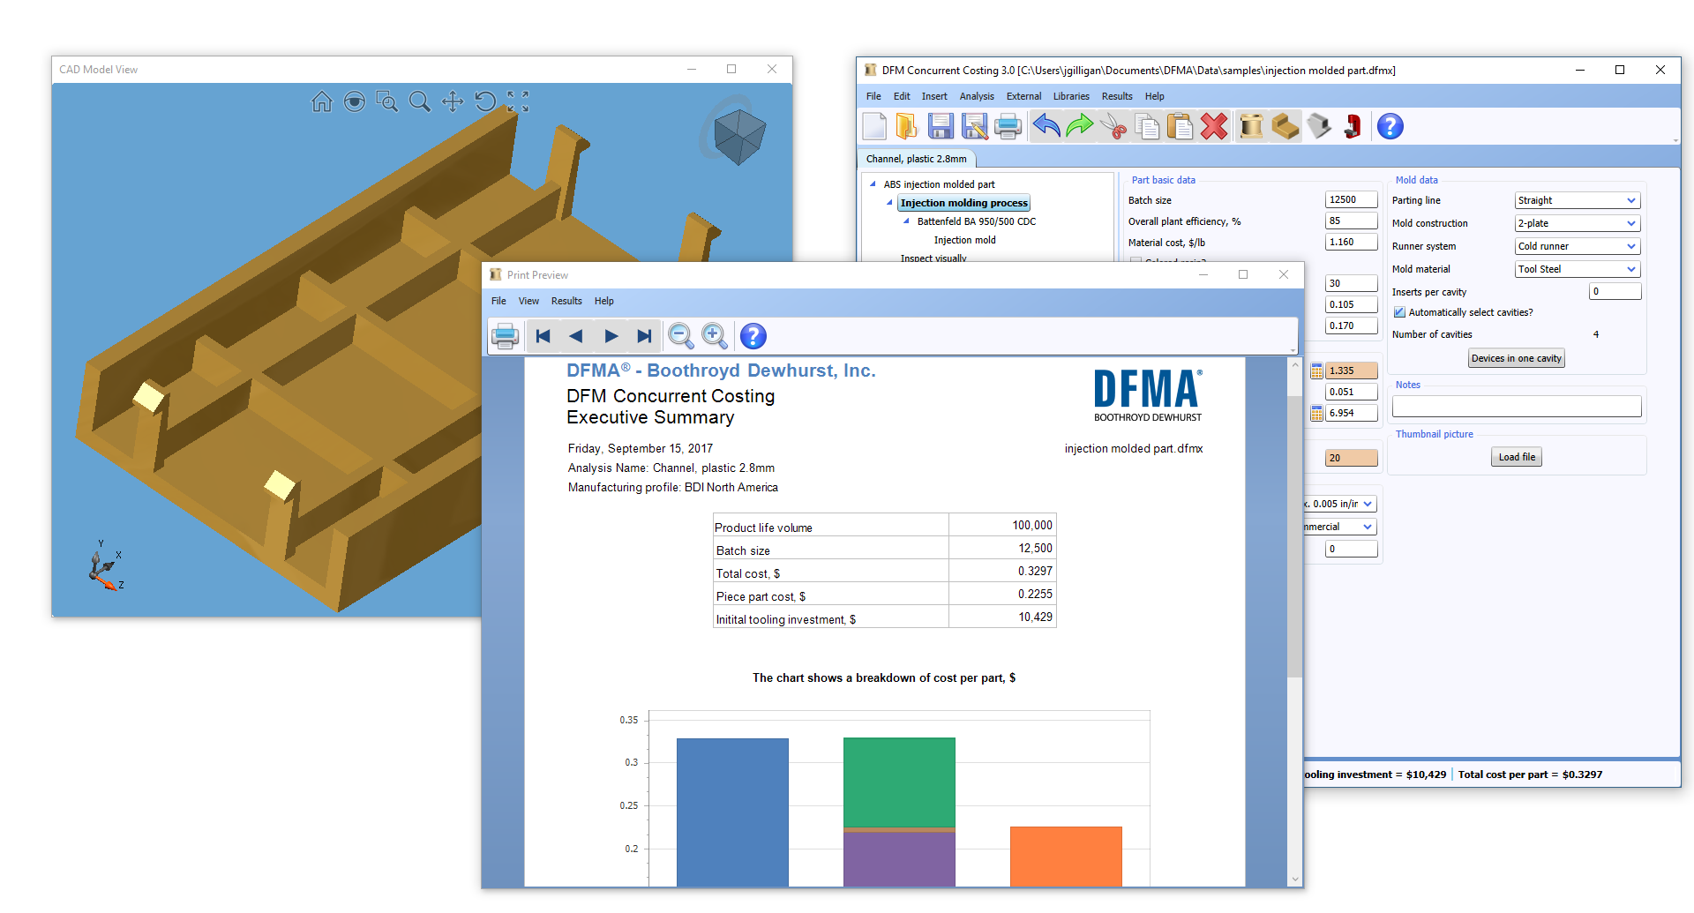
Task: Open the Insert menu in DFM Costing
Action: 934,96
